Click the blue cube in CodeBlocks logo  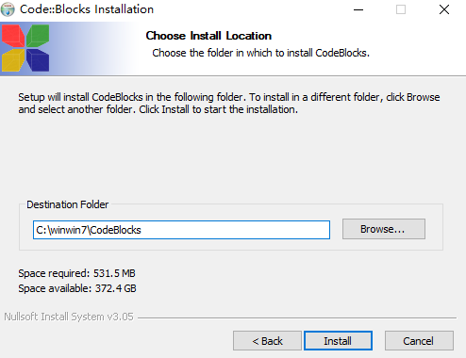pos(38,59)
